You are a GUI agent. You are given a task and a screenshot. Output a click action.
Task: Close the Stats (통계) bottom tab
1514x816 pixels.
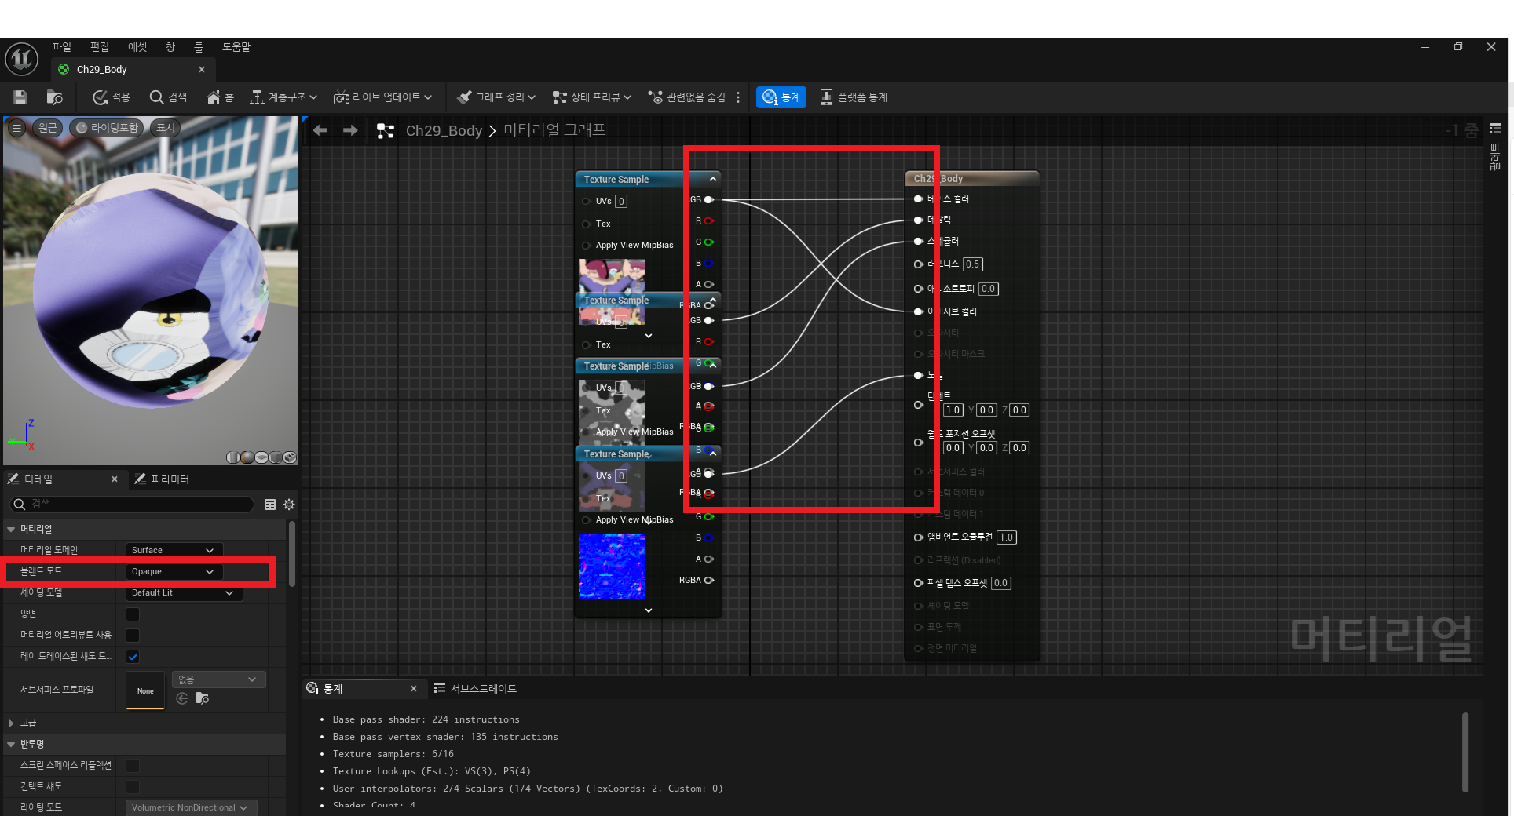click(414, 688)
